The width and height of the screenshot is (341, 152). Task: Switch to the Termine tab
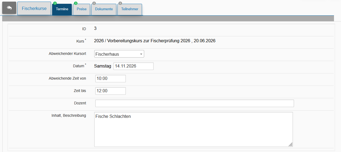[x=62, y=9]
